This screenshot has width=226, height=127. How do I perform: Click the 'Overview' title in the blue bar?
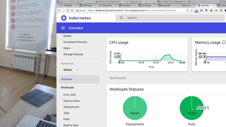[76, 28]
